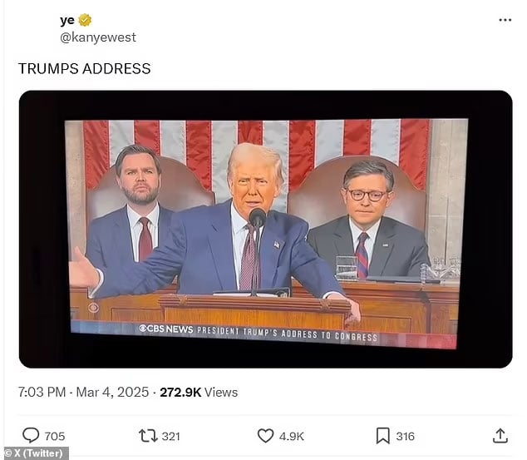The width and height of the screenshot is (527, 460).
Task: Click the 316 bookmarks count
Action: pyautogui.click(x=405, y=436)
